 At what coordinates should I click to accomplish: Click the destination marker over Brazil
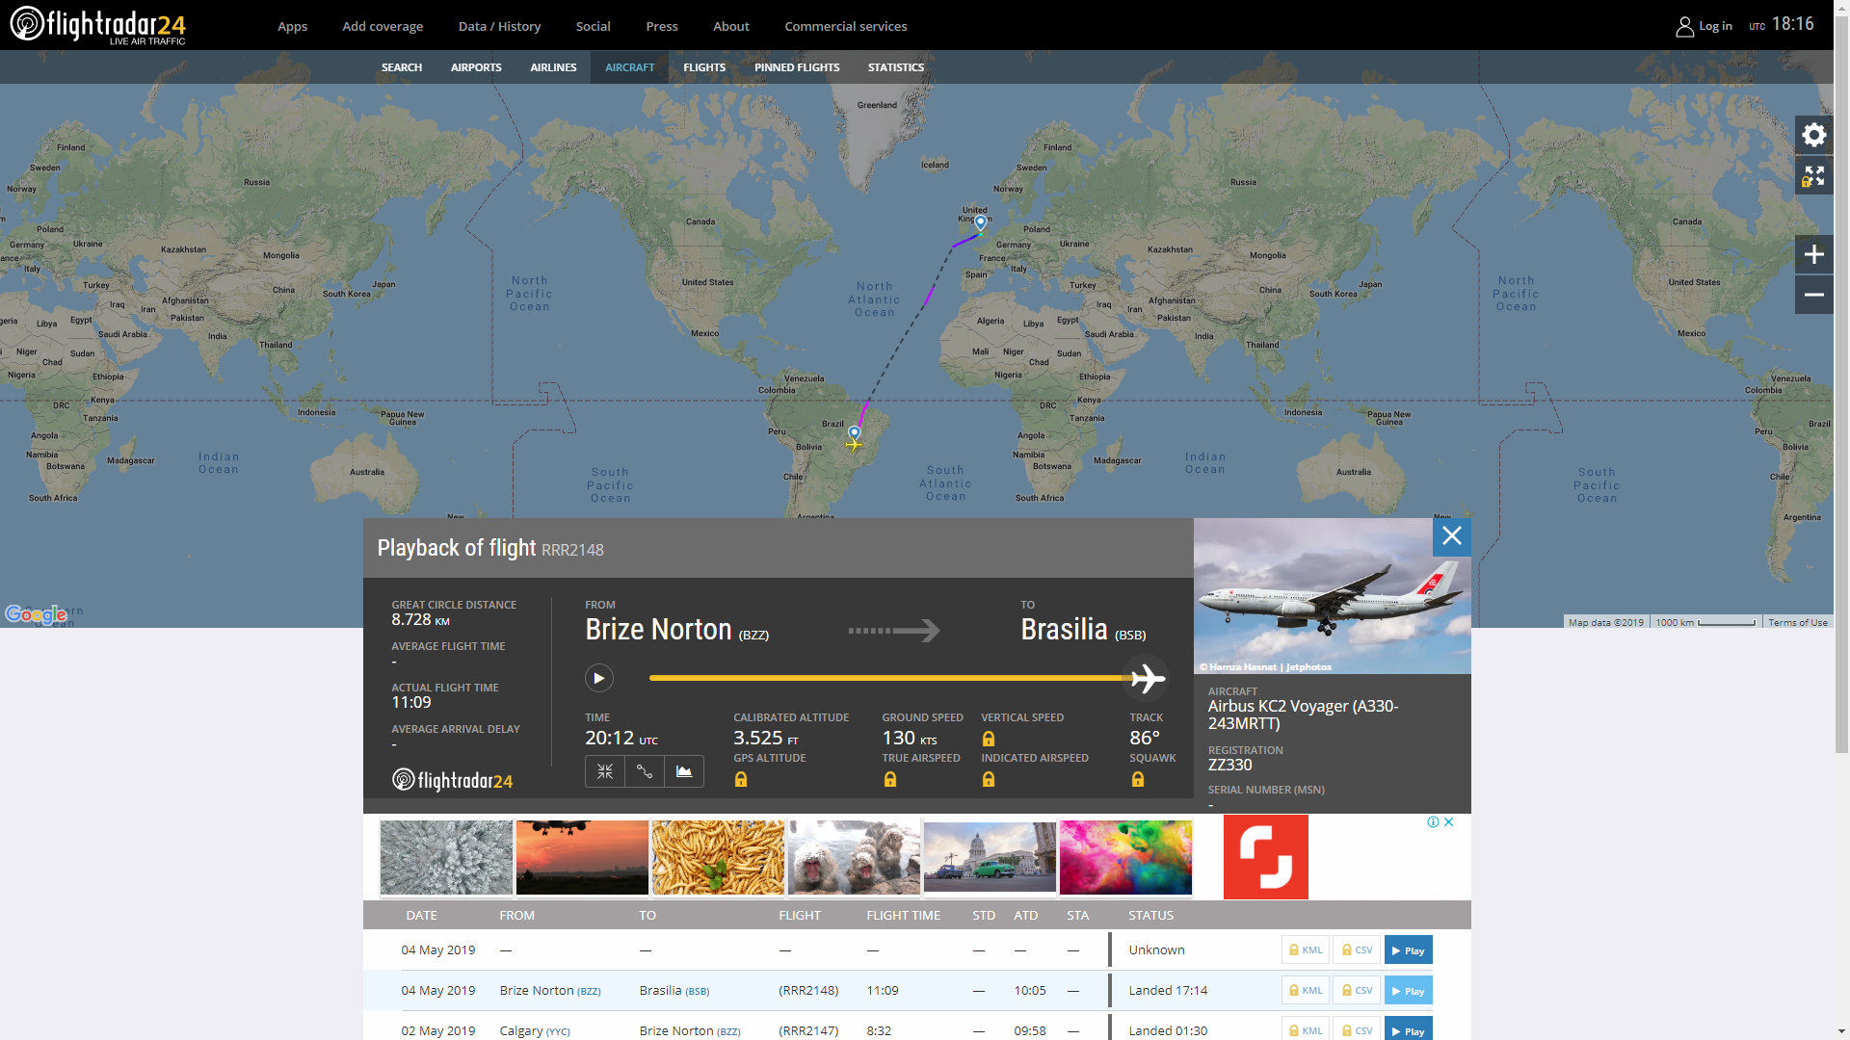coord(854,433)
